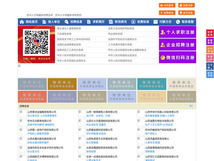The image size is (214, 161).
Task: Open 中华人民共和国劳动争议调解仲裁法 link
Action: coord(127,50)
